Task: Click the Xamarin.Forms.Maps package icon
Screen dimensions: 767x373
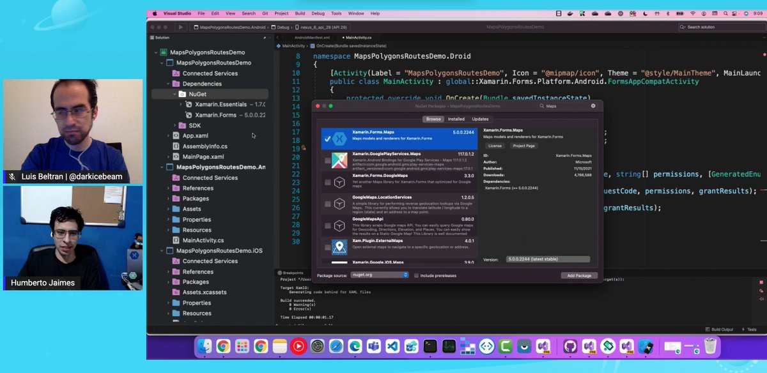Action: [339, 139]
